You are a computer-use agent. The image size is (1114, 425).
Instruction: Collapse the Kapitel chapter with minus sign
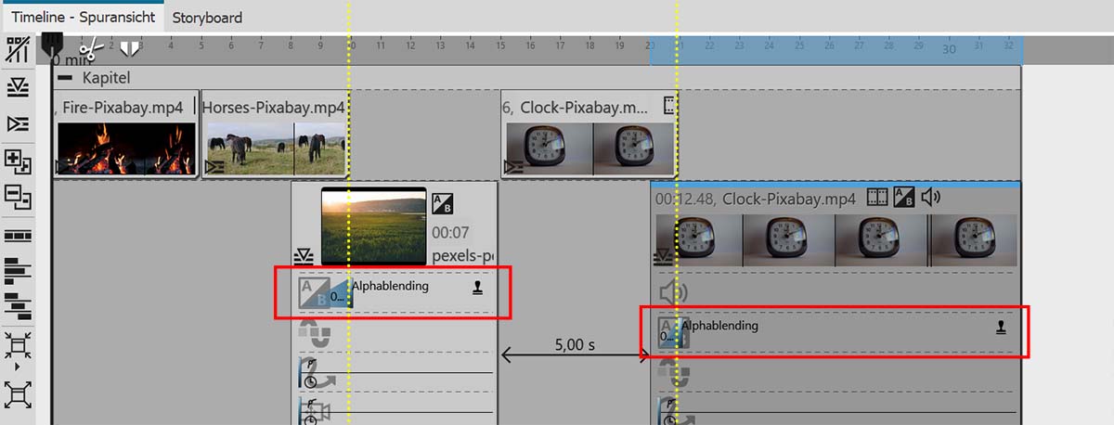point(65,78)
